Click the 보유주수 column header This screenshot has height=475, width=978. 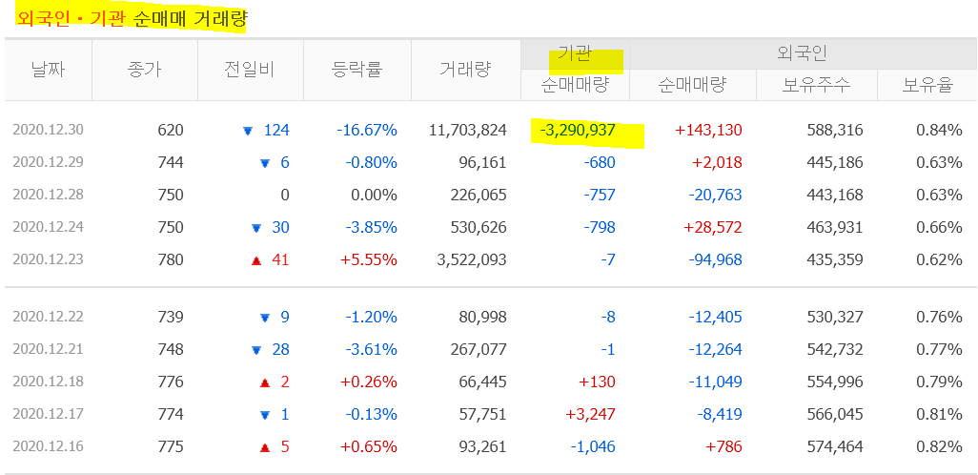[x=817, y=86]
